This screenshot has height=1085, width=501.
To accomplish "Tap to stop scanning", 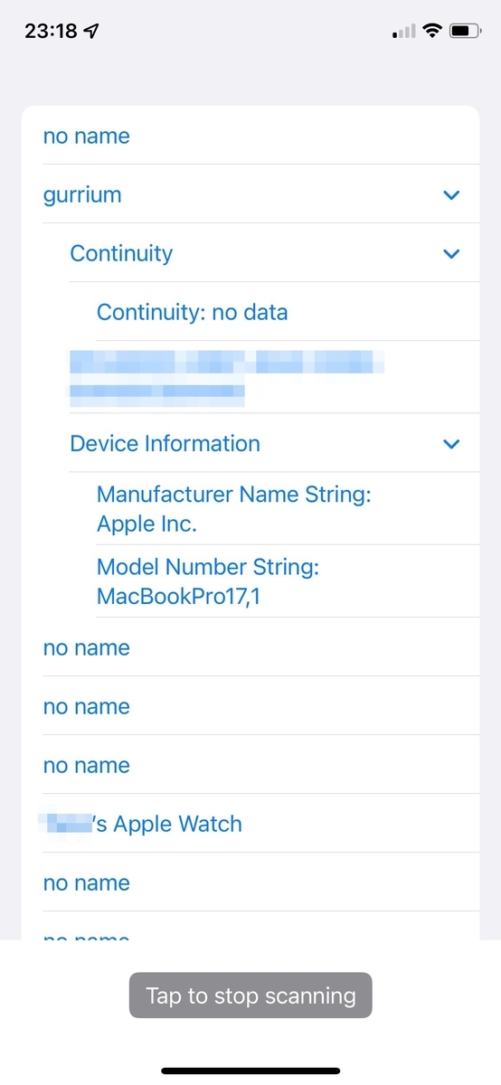I will (250, 995).
